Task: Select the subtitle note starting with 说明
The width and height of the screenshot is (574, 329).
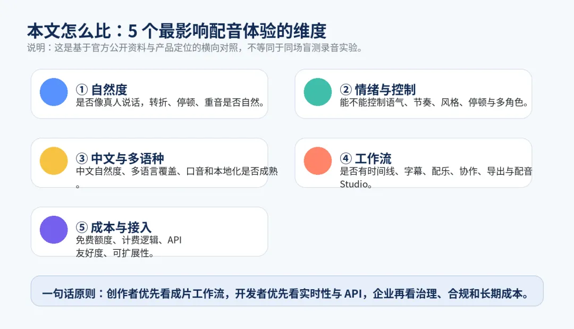Action: pos(195,48)
